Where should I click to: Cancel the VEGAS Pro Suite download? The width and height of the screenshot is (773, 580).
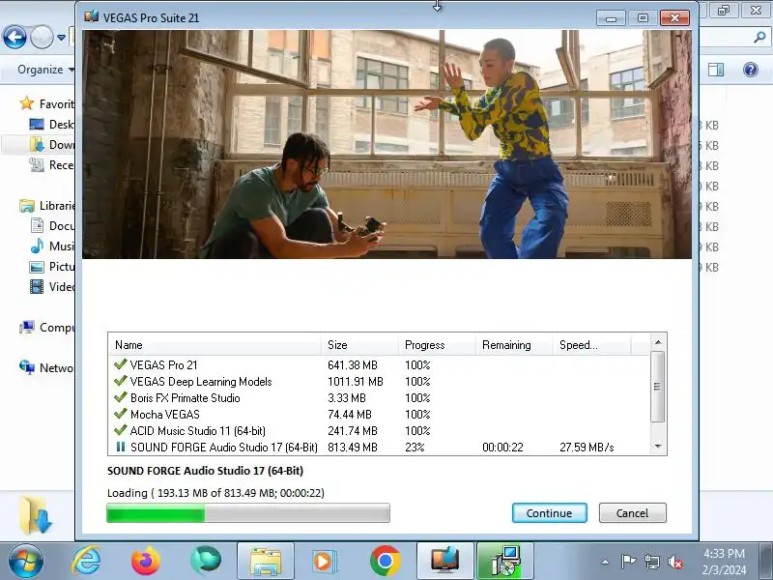(x=632, y=513)
